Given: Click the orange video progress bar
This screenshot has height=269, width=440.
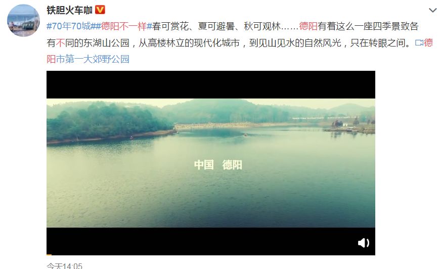Looking at the screenshot, I should [x=49, y=255].
